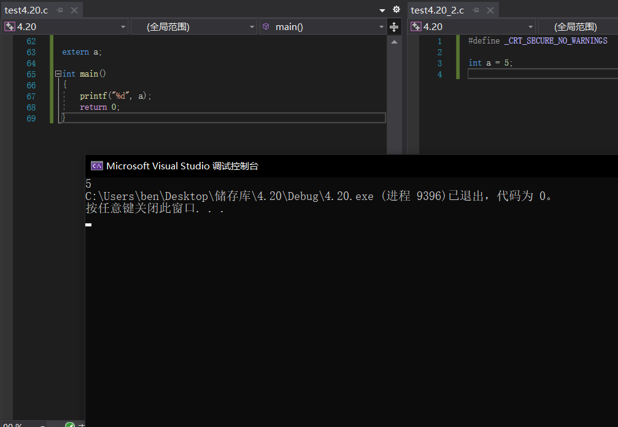The image size is (618, 427).
Task: Close the test4.20_2.c tab
Action: pos(490,10)
